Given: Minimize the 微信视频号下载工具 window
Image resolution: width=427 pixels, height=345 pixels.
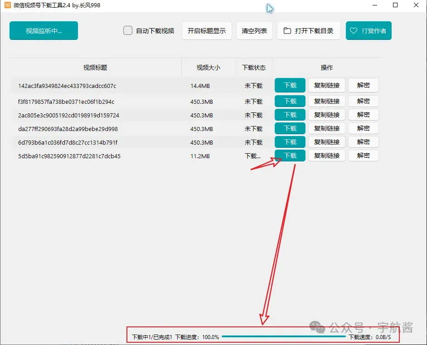Looking at the screenshot, I should coord(375,5).
